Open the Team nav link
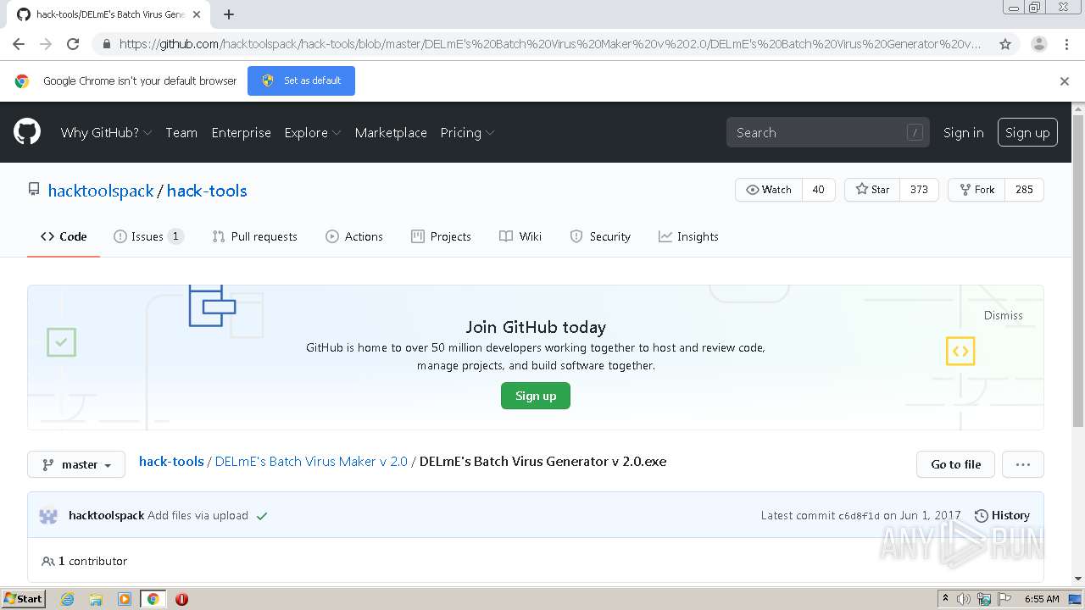This screenshot has width=1085, height=610. (x=181, y=132)
